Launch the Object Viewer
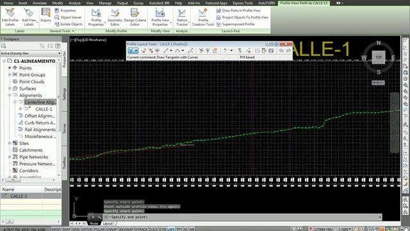This screenshot has height=231, width=410. click(x=68, y=17)
